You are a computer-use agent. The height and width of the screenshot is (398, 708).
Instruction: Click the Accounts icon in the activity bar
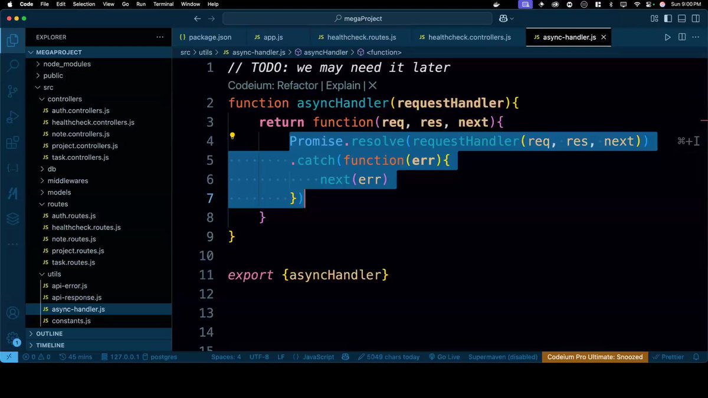click(x=13, y=313)
